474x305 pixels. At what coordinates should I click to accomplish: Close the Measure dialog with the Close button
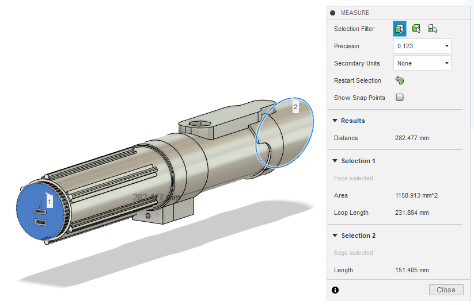pos(446,290)
